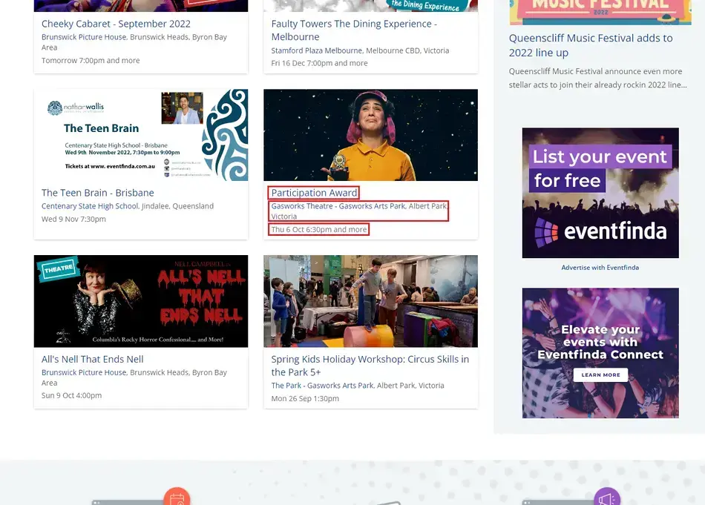Click the All's Nell That Ends Nell poster image

pyautogui.click(x=141, y=301)
